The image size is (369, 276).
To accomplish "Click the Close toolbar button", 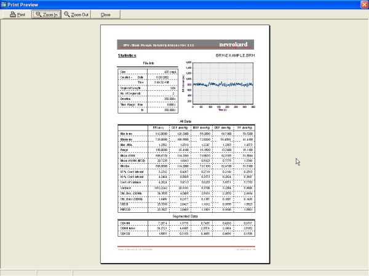I will point(105,14).
